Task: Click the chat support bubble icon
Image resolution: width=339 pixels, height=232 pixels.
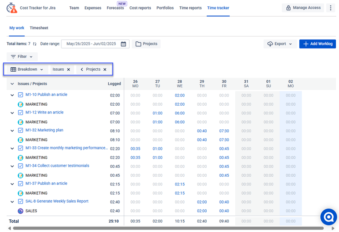Action: [x=328, y=217]
